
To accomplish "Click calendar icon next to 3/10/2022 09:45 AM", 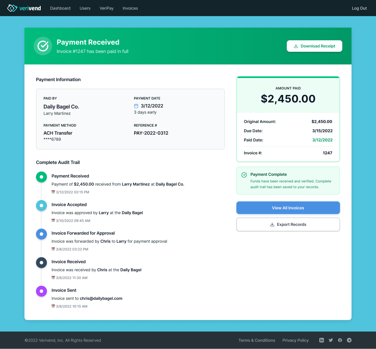I will 53,221.
